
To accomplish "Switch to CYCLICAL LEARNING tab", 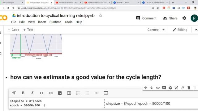I will pos(155,2).
